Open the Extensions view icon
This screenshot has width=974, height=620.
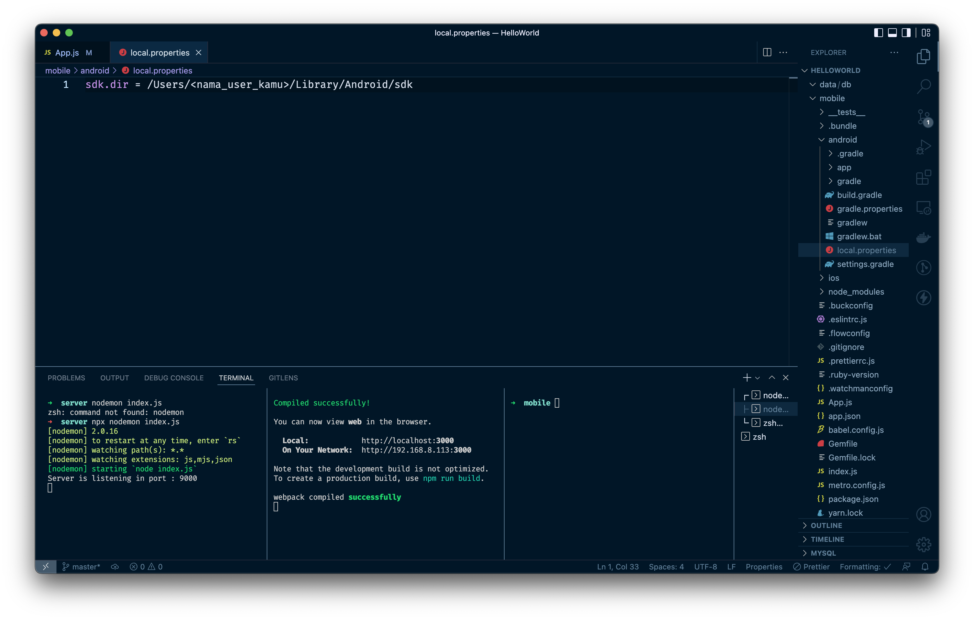923,177
